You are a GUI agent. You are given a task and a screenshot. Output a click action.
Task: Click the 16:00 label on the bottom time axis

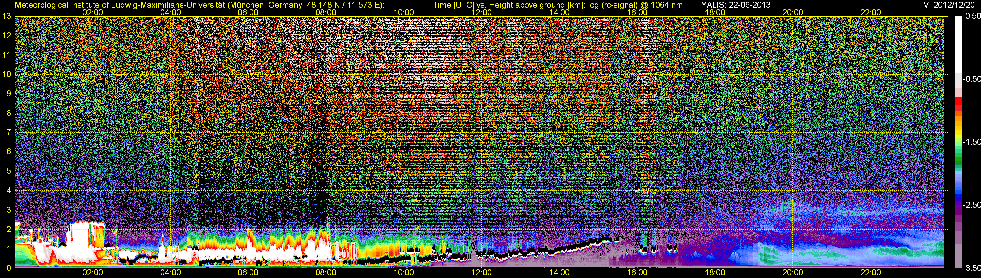(637, 273)
